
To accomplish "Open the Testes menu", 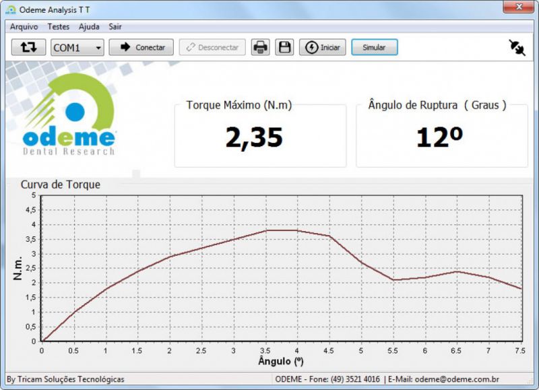I will [x=58, y=27].
